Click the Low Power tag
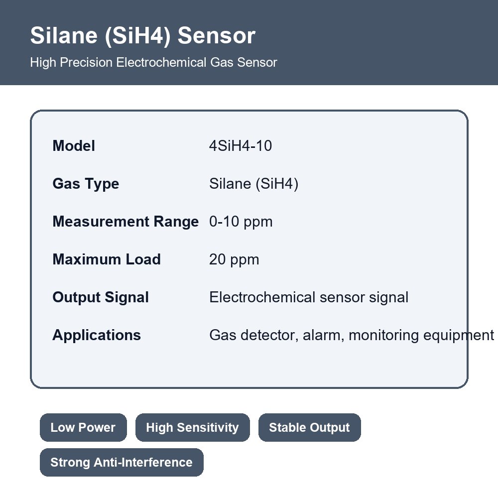Screen dimensions: 498x498 tap(83, 427)
